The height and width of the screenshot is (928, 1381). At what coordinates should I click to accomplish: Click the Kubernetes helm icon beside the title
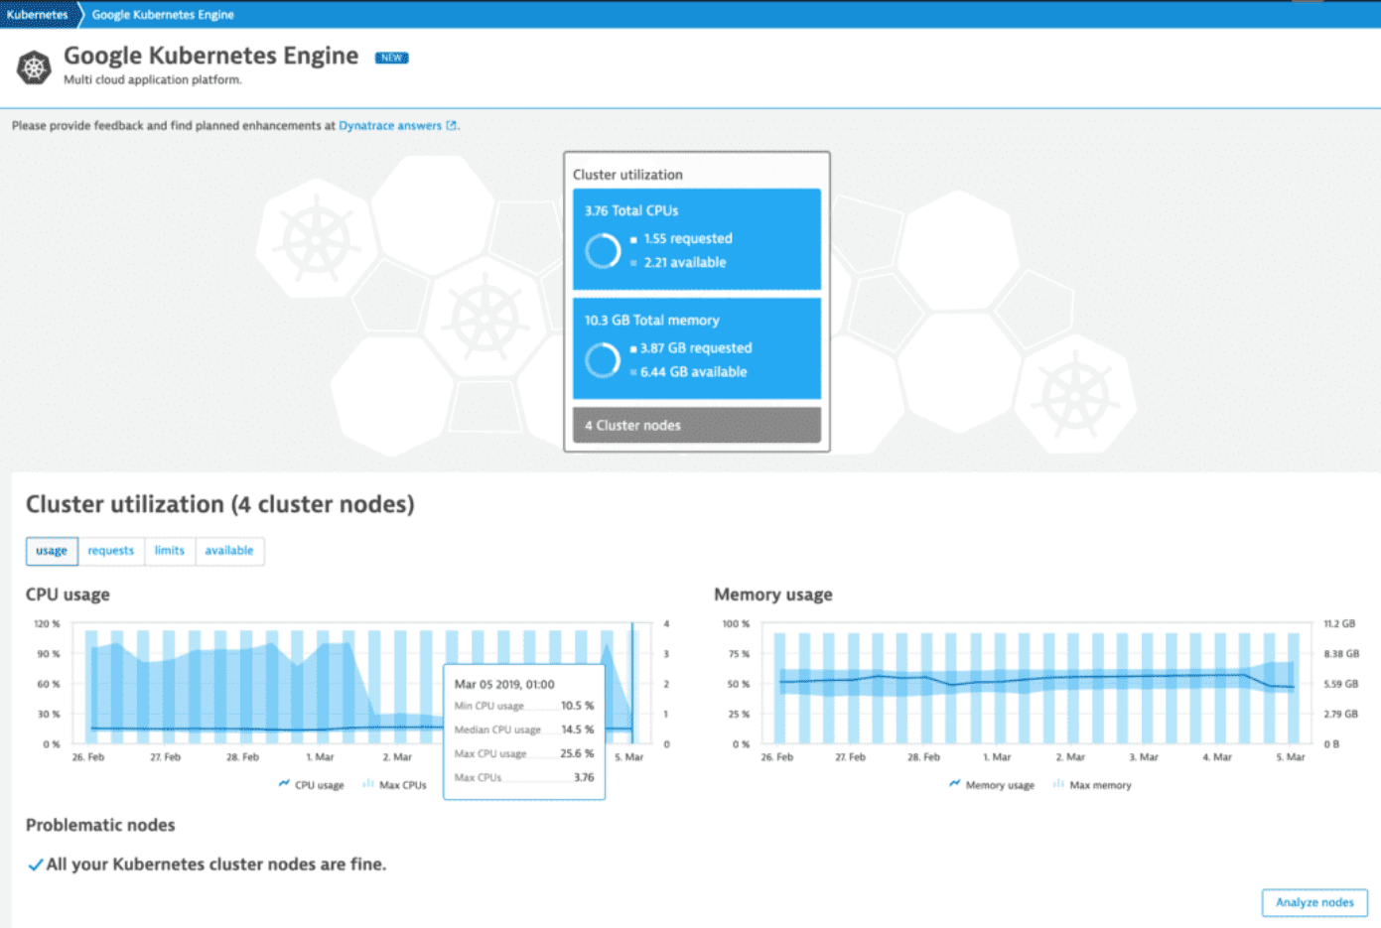pos(34,67)
